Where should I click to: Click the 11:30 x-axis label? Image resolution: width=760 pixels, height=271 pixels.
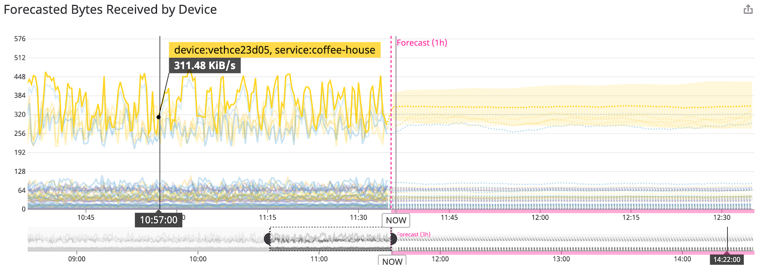pyautogui.click(x=358, y=217)
